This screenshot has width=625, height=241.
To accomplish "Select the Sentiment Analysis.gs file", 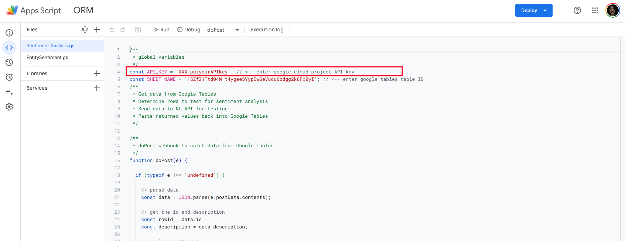I will [x=62, y=46].
